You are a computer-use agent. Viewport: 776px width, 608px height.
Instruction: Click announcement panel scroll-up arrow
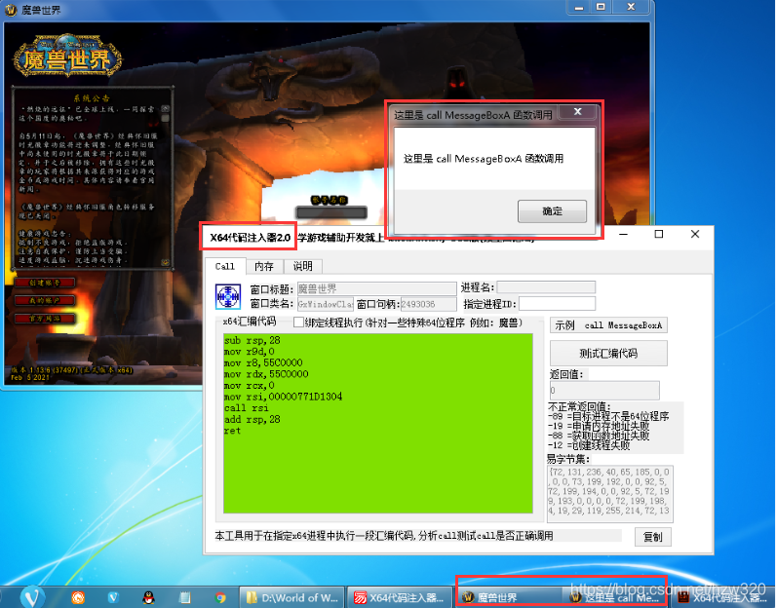pyautogui.click(x=166, y=108)
